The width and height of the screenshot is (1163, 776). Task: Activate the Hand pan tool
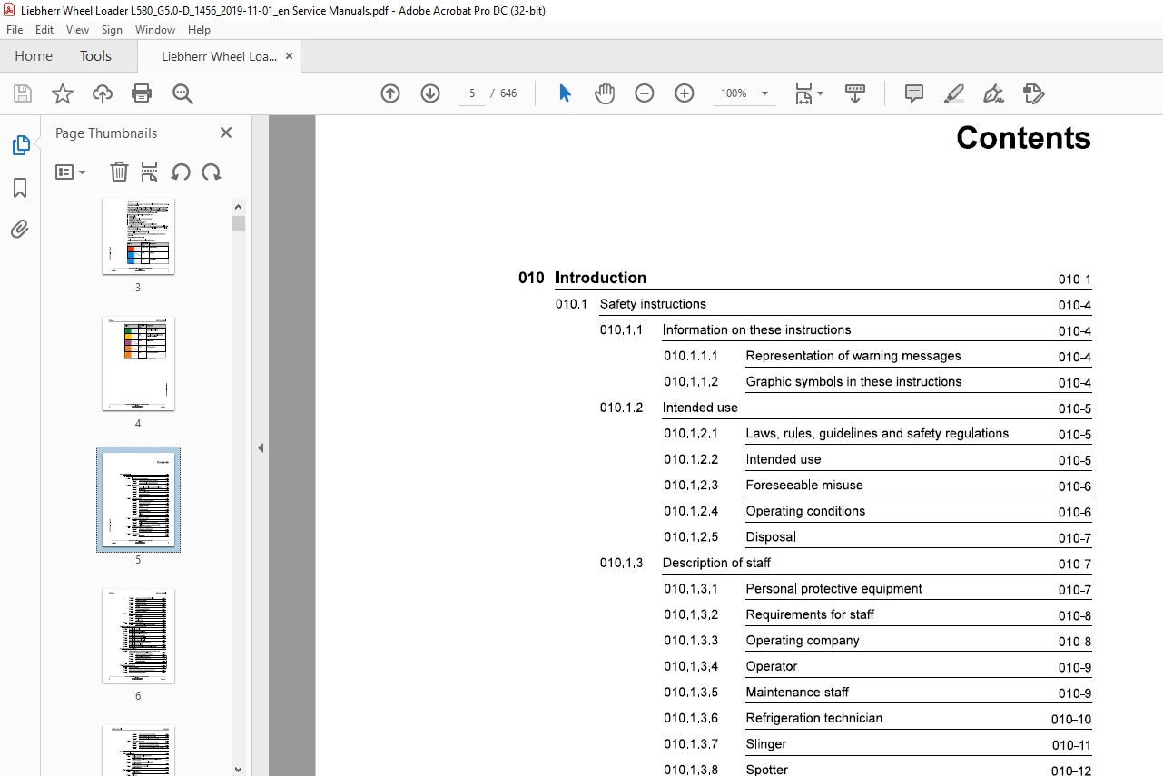[605, 93]
